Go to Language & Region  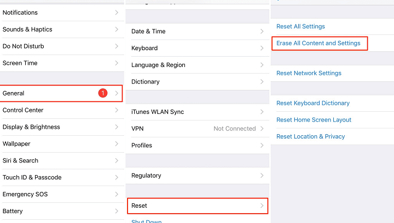[x=197, y=65]
